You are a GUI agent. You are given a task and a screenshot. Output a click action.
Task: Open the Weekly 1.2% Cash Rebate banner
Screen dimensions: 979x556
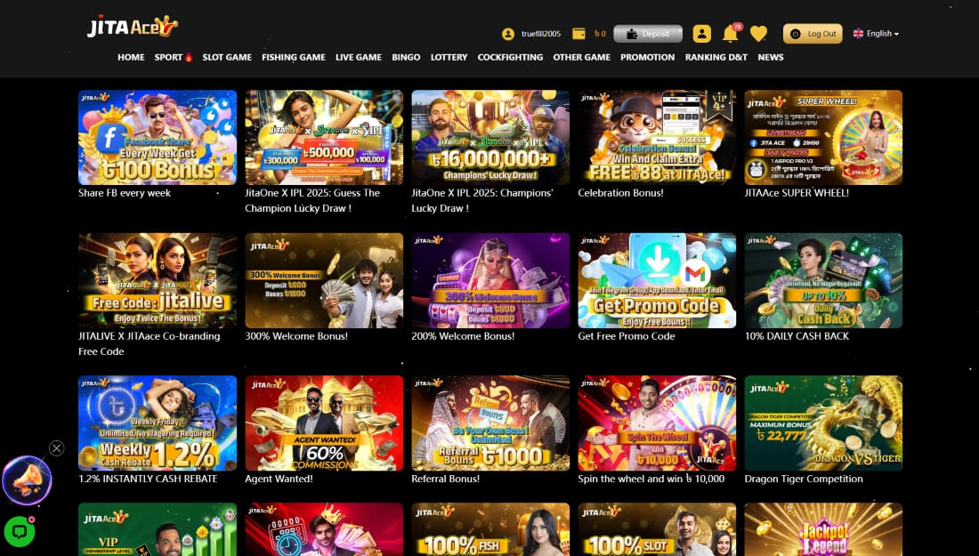pyautogui.click(x=158, y=423)
